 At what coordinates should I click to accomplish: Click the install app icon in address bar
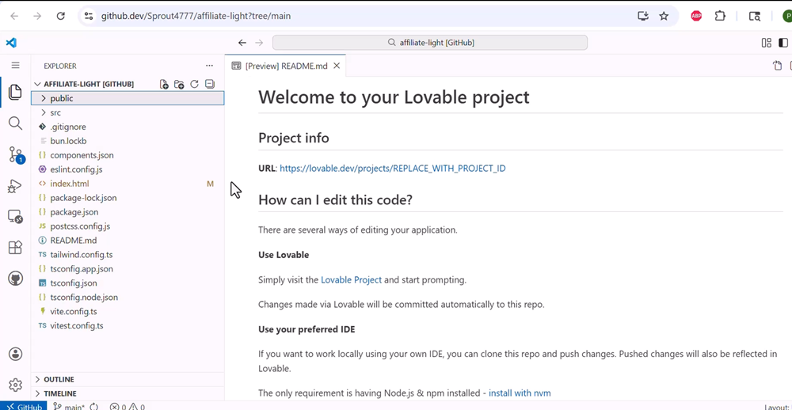642,16
